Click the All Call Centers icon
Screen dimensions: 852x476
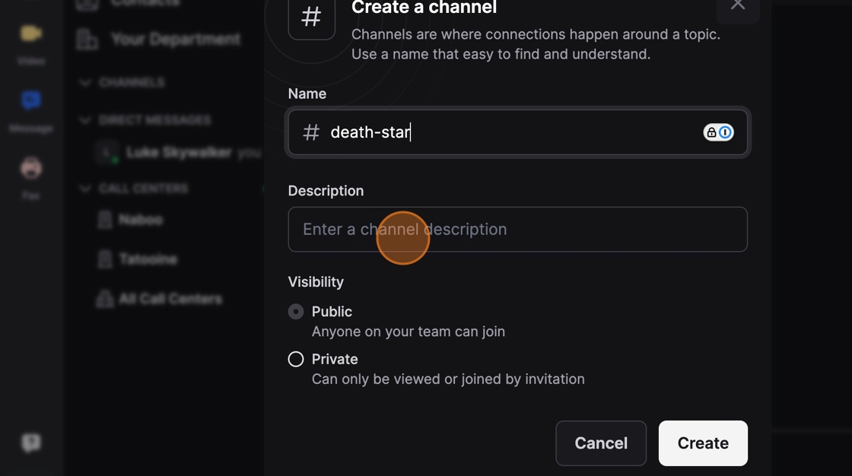[x=105, y=299]
